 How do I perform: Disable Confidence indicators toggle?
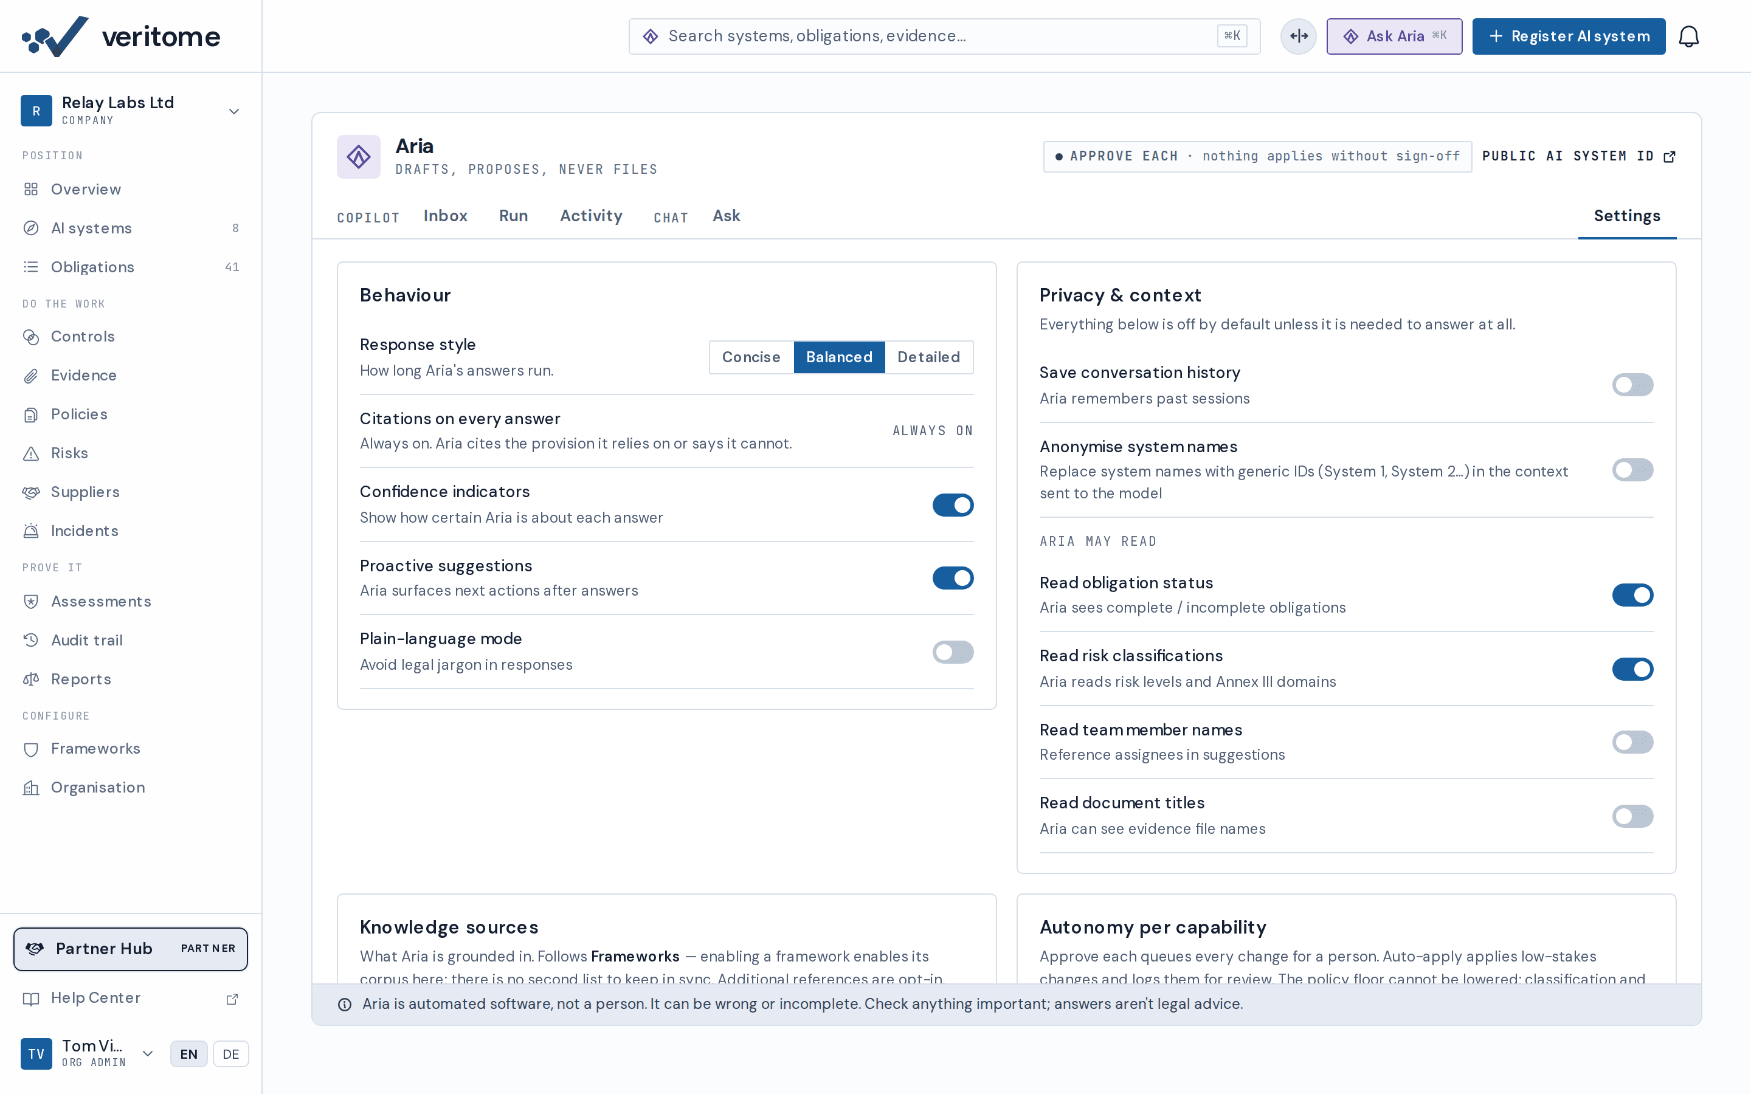pyautogui.click(x=953, y=505)
